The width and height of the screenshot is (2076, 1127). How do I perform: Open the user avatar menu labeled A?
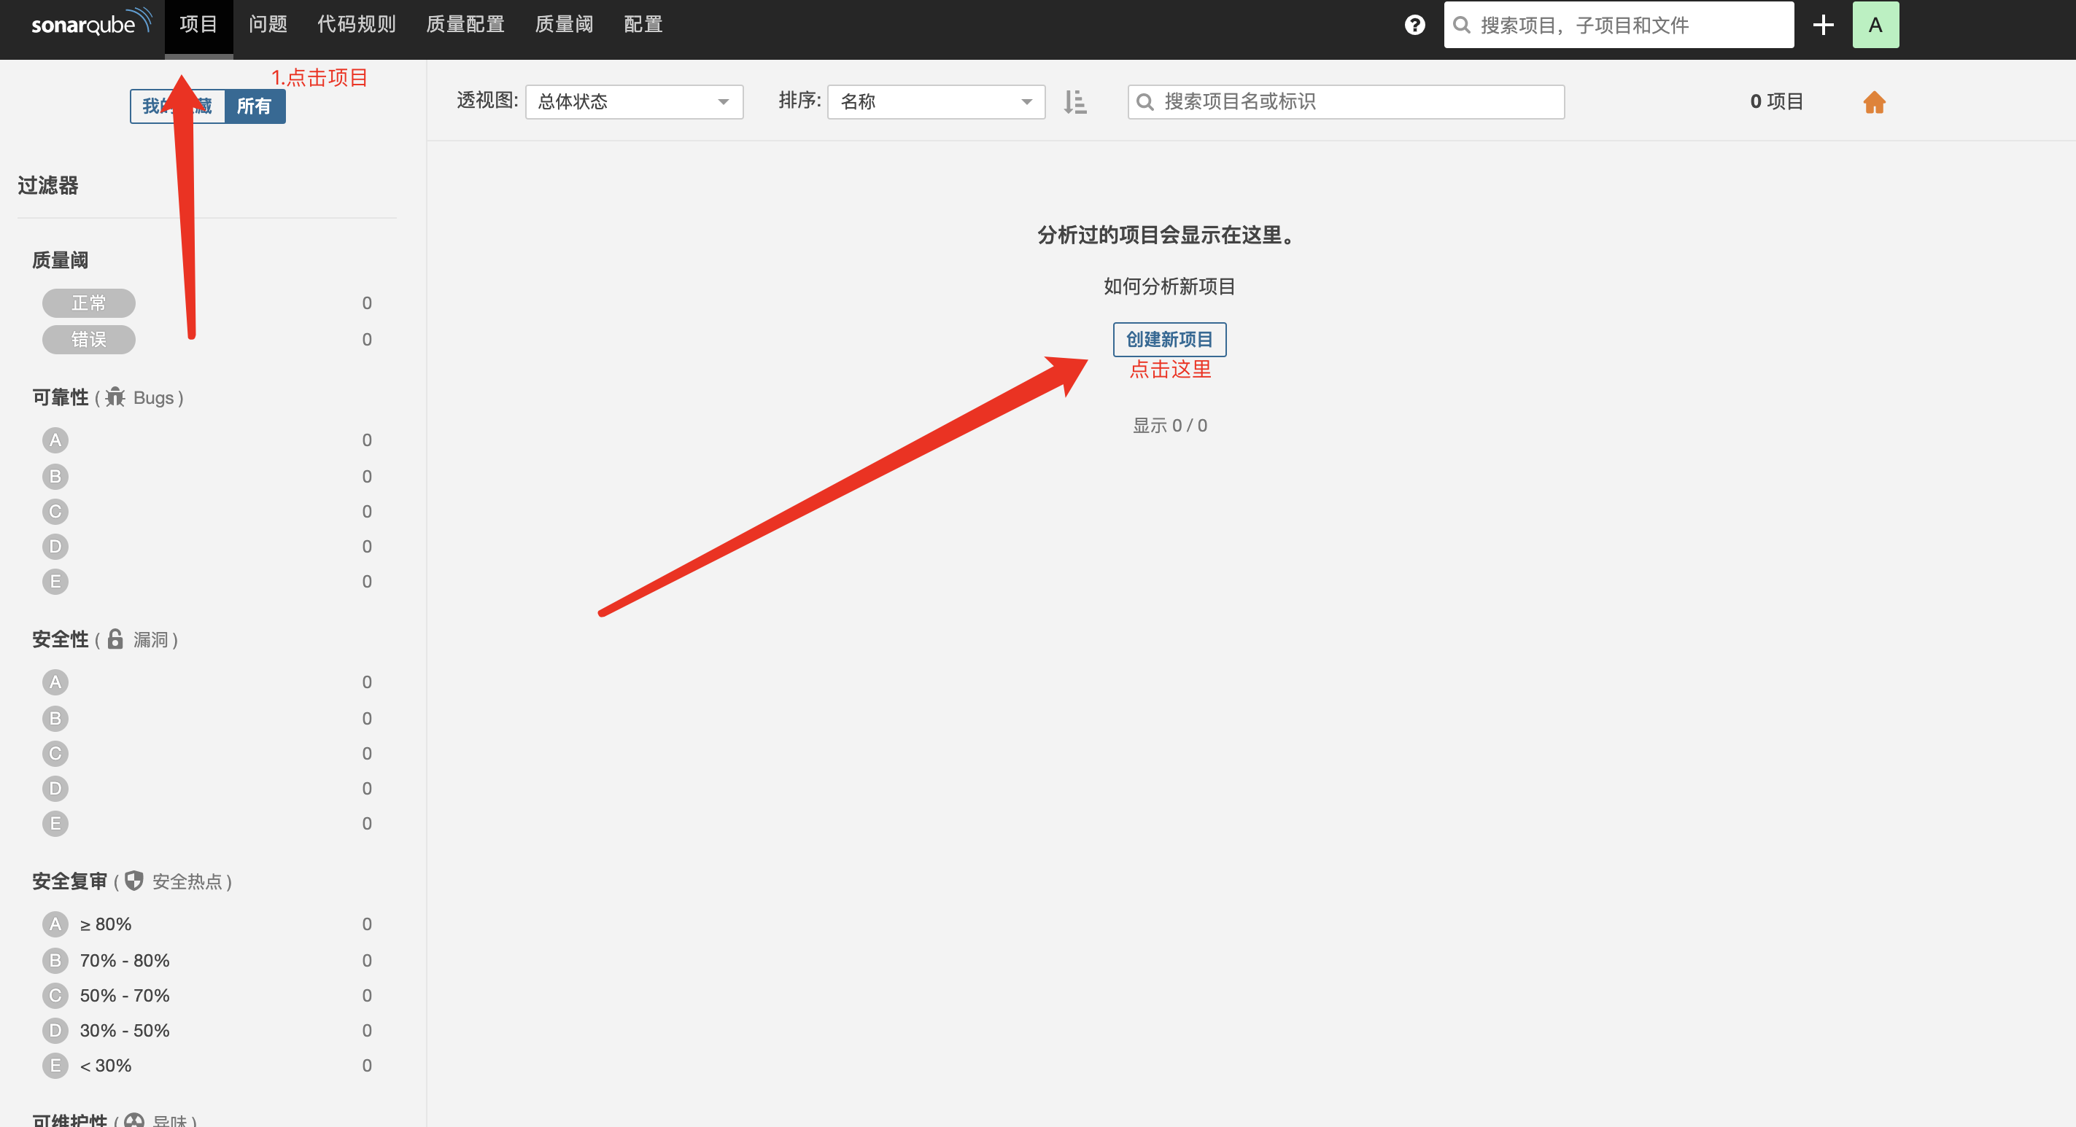tap(1875, 24)
